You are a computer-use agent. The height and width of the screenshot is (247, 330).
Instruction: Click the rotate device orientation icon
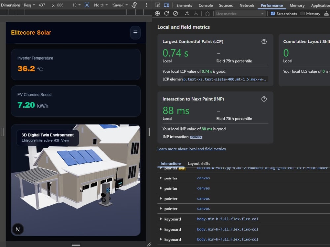[134, 5]
